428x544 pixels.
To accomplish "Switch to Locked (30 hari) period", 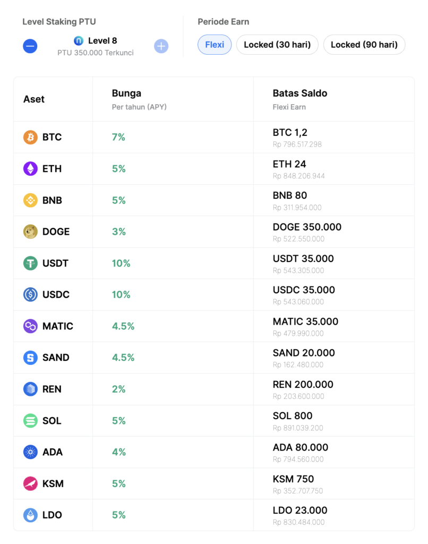I will (278, 45).
